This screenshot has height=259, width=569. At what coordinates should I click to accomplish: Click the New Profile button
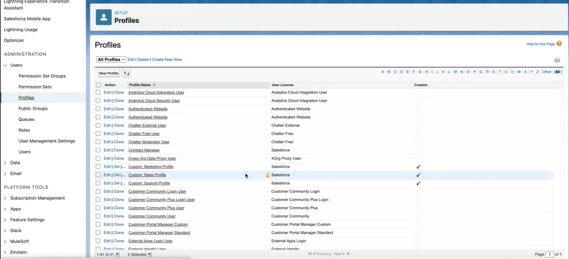(108, 74)
